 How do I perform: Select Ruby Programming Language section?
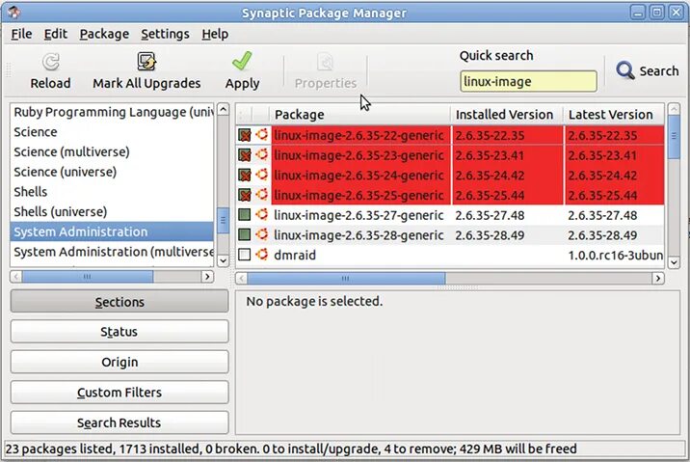pos(112,112)
